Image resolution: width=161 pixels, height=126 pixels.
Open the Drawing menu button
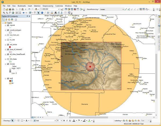point(7,121)
